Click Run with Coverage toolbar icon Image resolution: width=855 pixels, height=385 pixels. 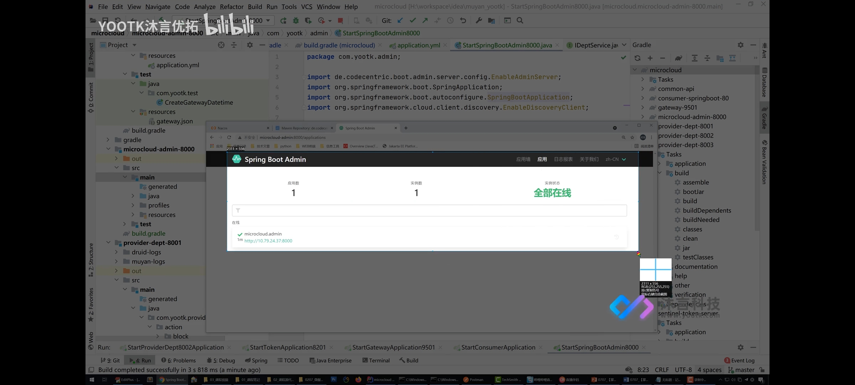tap(308, 21)
